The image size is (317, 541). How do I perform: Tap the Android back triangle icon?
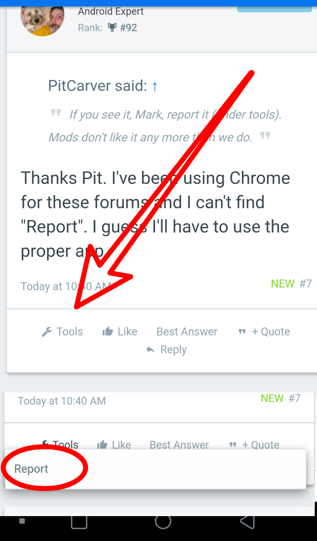click(x=247, y=522)
